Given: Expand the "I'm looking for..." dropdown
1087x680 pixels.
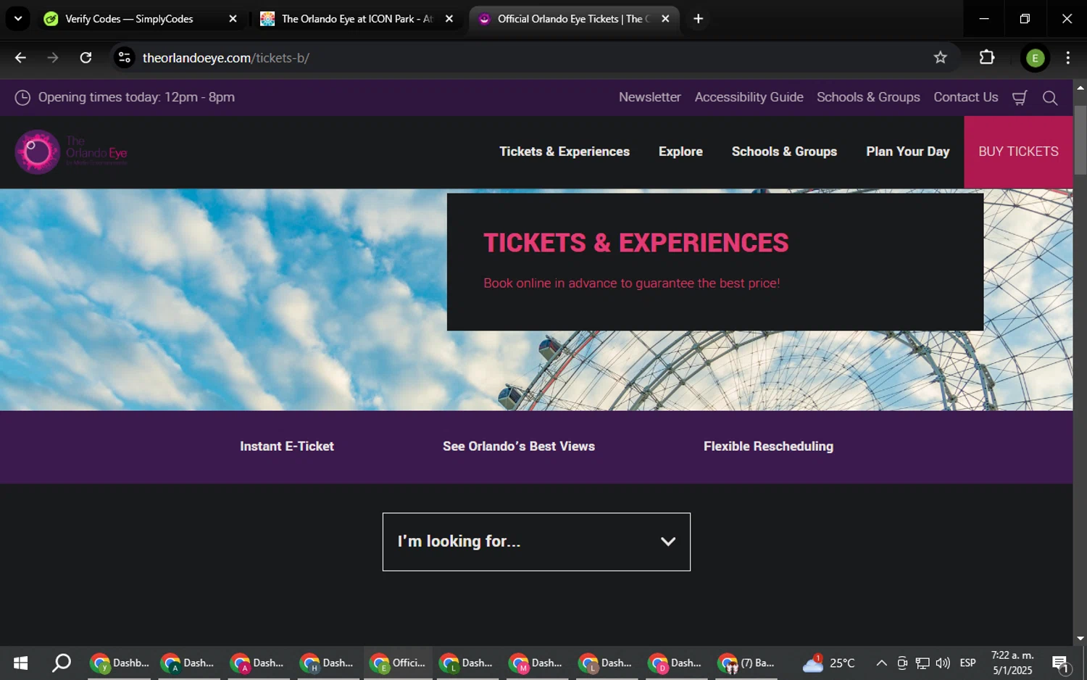Looking at the screenshot, I should (536, 542).
